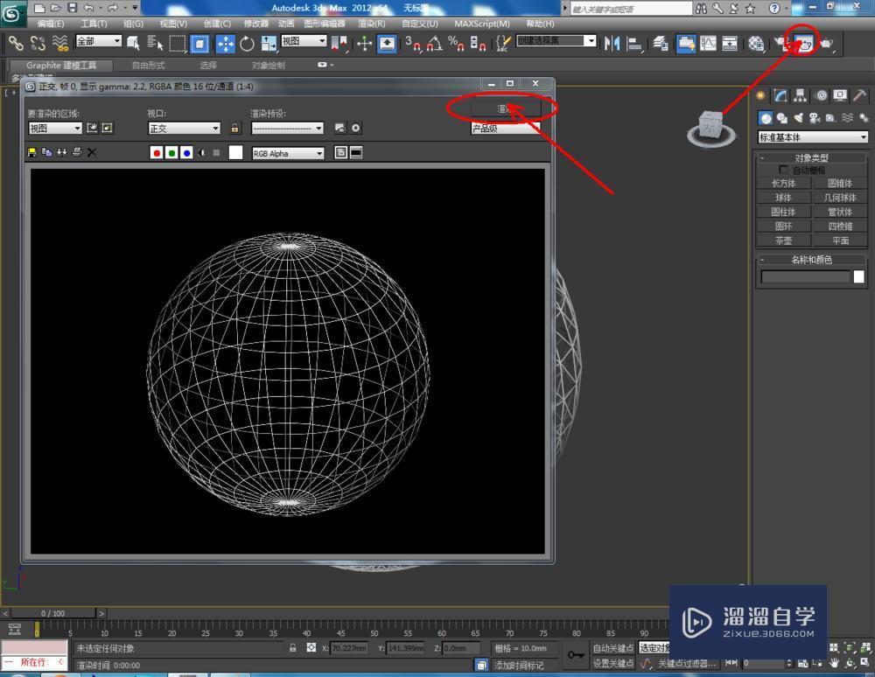Screen dimensions: 875x677
Task: Select the Select and Rotate tool
Action: [x=247, y=43]
